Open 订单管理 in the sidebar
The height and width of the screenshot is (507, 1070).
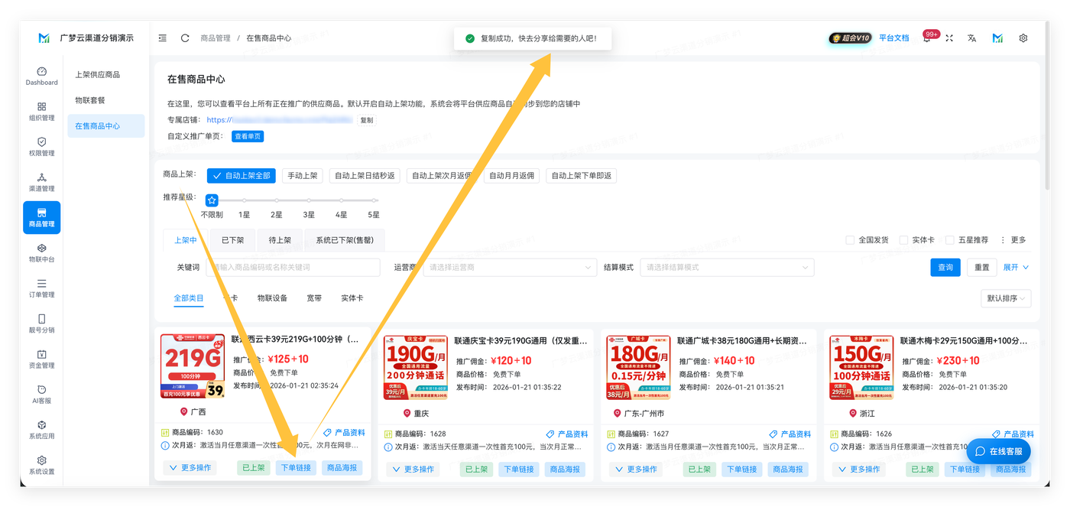41,288
